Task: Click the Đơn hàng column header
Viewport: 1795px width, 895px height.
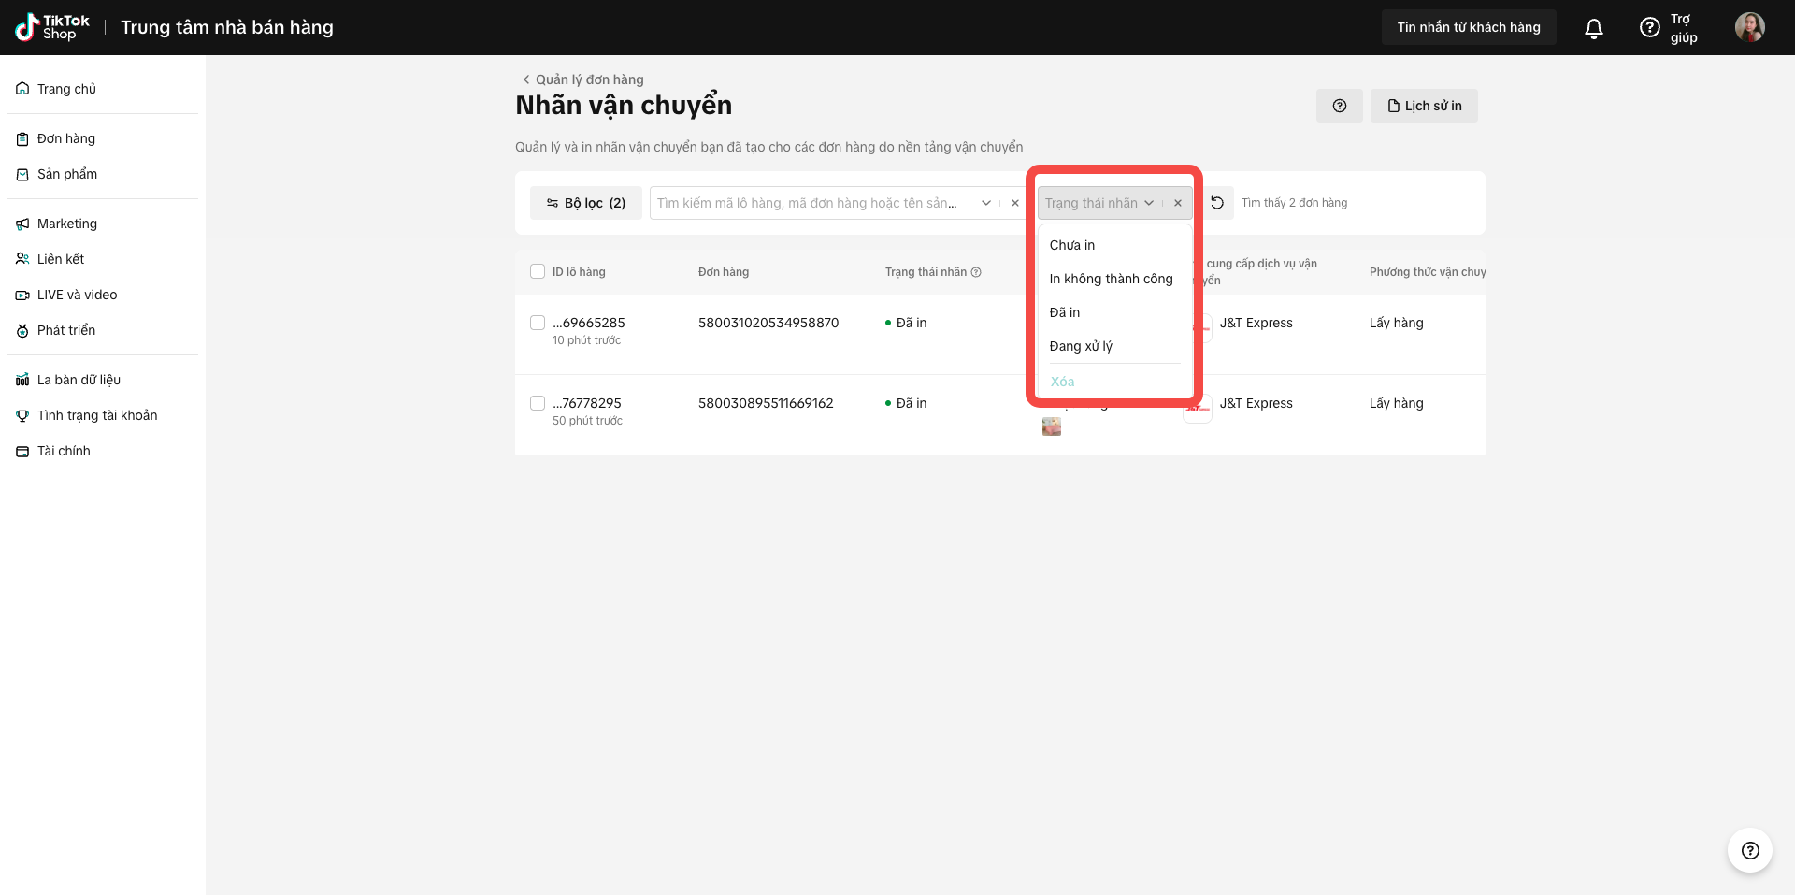Action: coord(724,272)
